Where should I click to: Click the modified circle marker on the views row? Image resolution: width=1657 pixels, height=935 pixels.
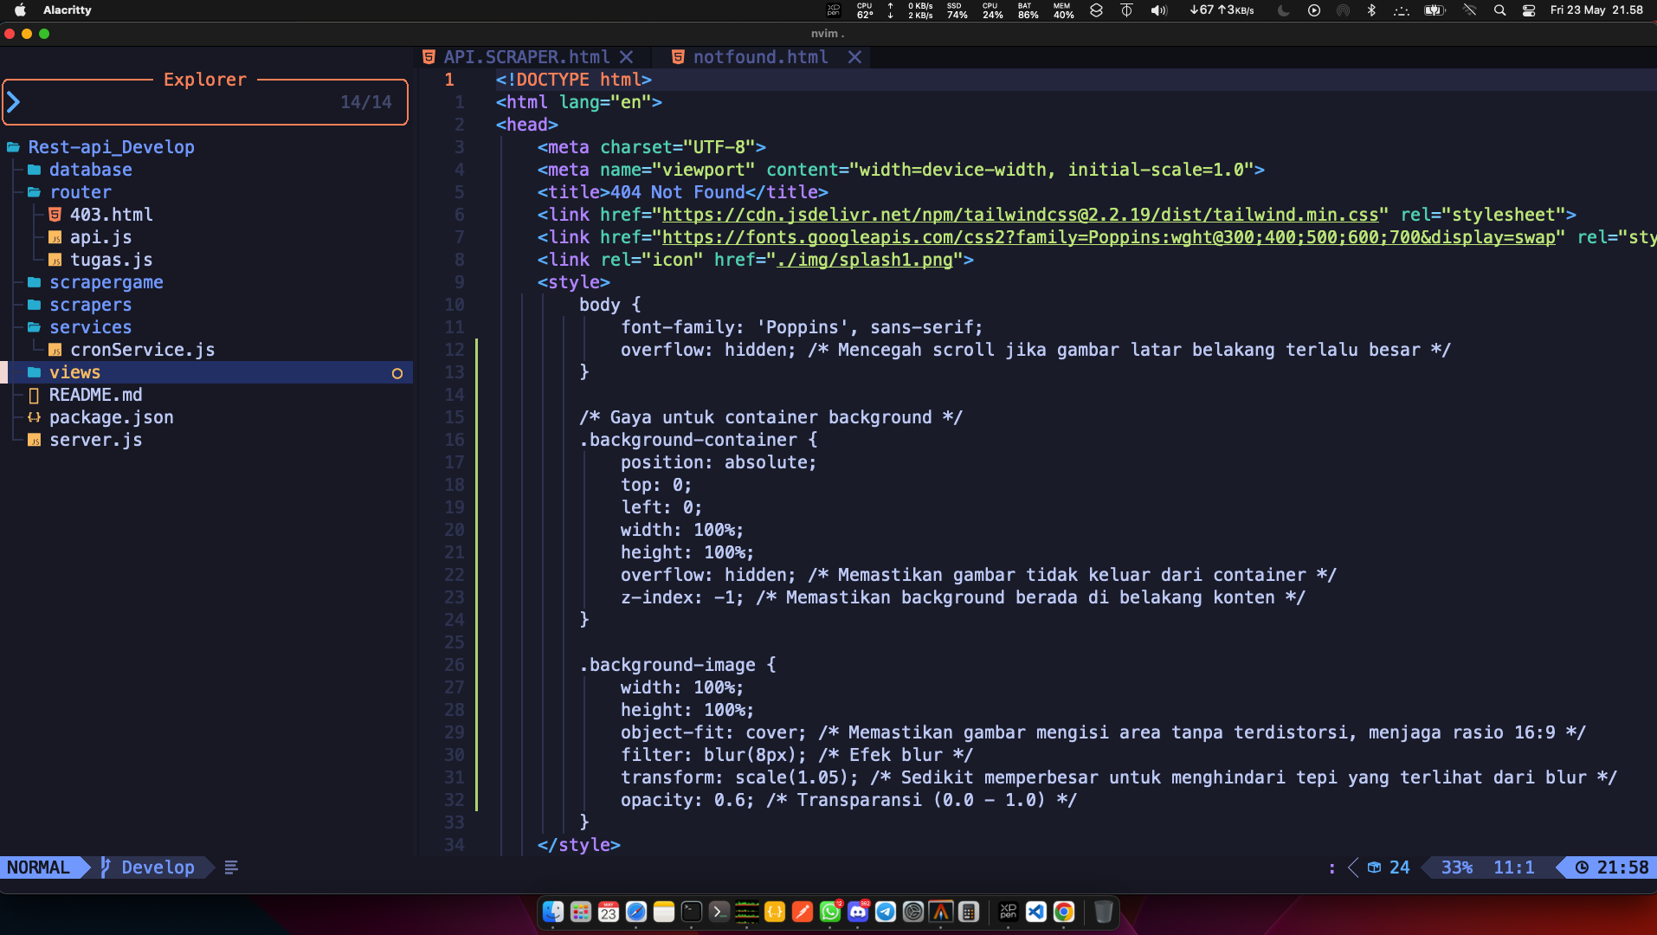(397, 373)
